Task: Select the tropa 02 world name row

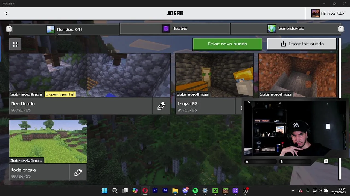Action: (x=205, y=106)
